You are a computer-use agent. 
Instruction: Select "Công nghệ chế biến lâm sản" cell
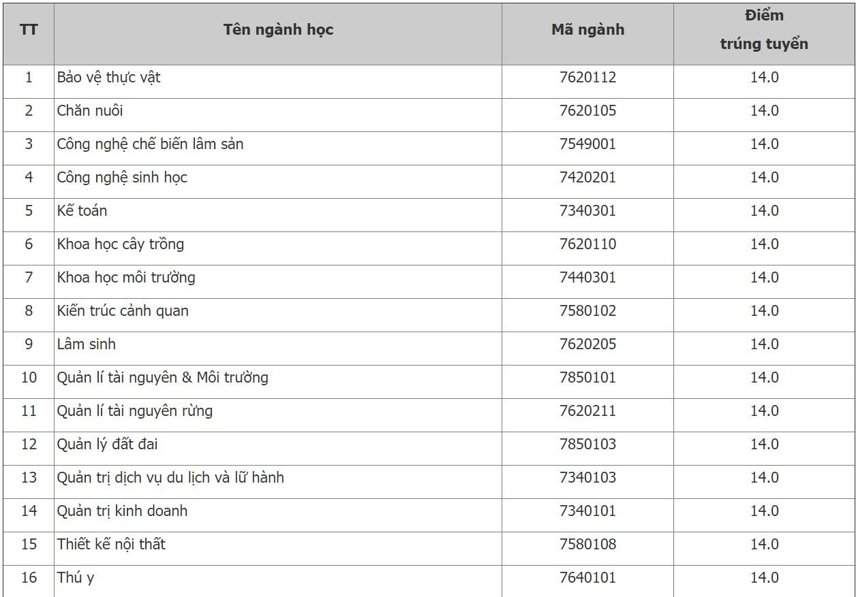(x=150, y=144)
